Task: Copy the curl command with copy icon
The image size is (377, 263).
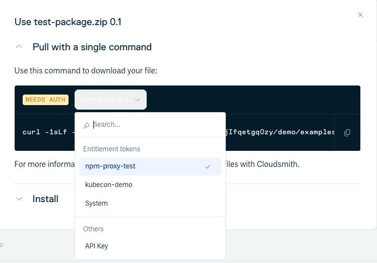Action: tap(347, 133)
